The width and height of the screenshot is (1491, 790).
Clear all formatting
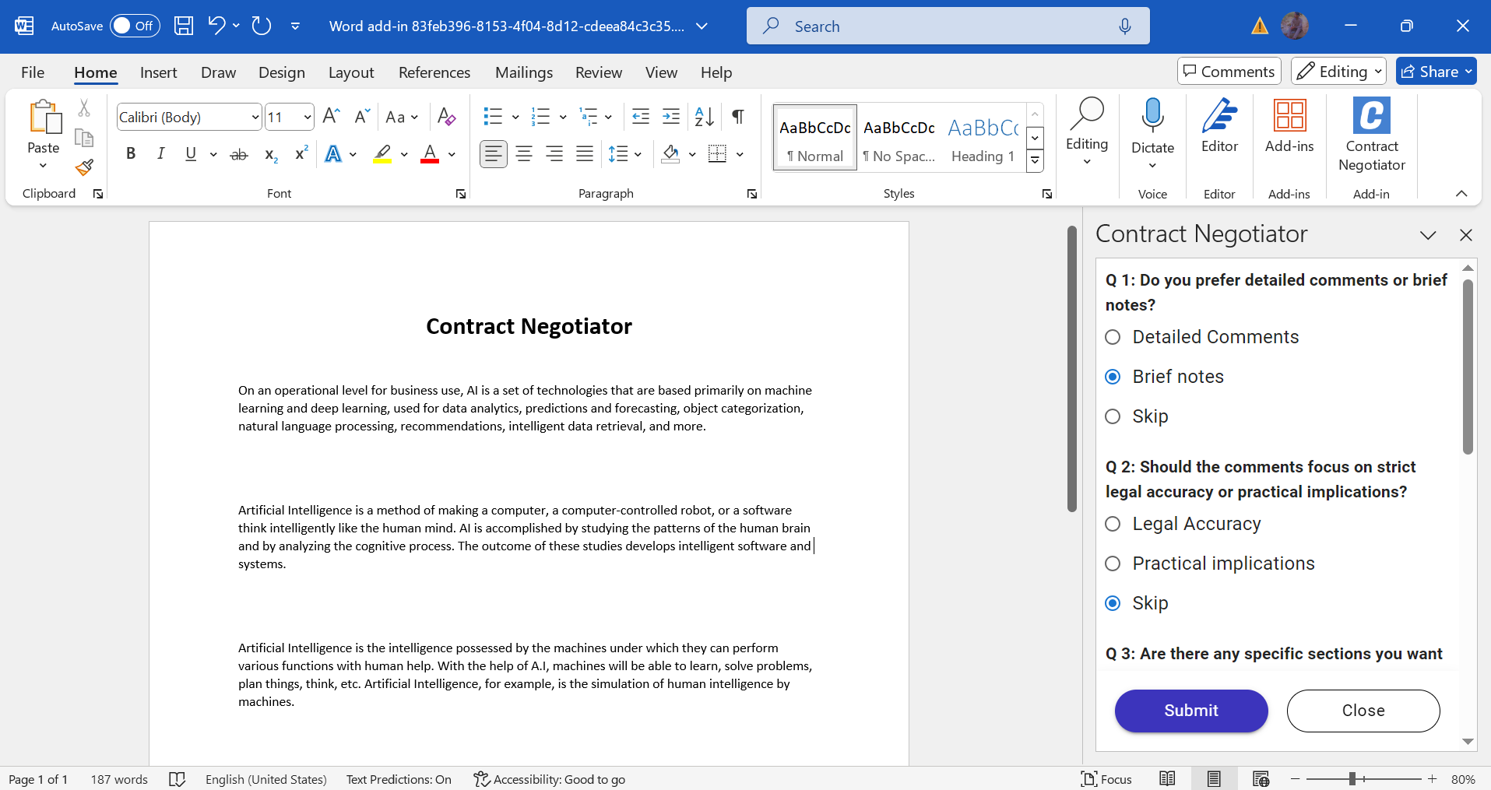pos(446,116)
